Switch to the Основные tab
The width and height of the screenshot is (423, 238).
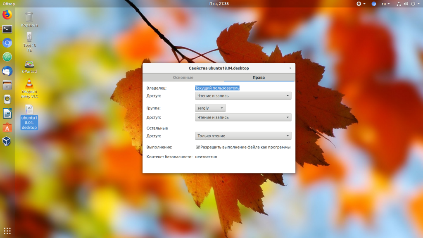[x=183, y=78]
